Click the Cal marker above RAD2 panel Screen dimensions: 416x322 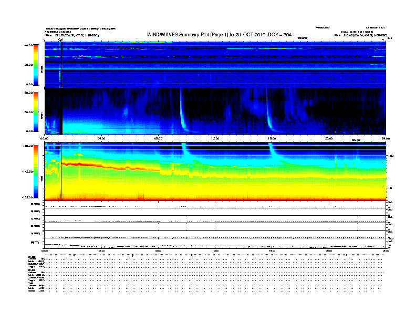pos(60,39)
